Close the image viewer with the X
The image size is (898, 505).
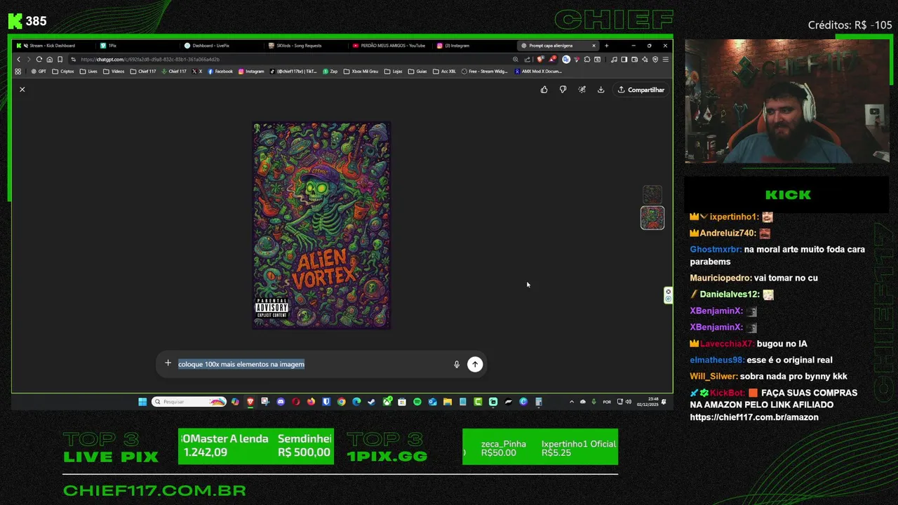tap(22, 89)
